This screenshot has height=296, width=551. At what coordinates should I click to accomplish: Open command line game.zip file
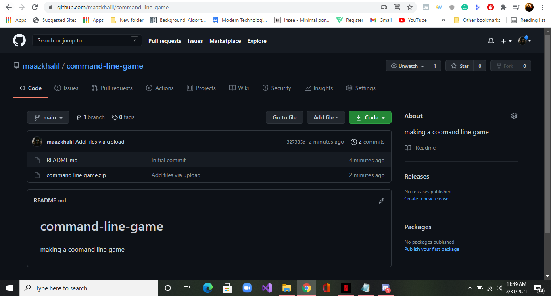[x=76, y=175]
